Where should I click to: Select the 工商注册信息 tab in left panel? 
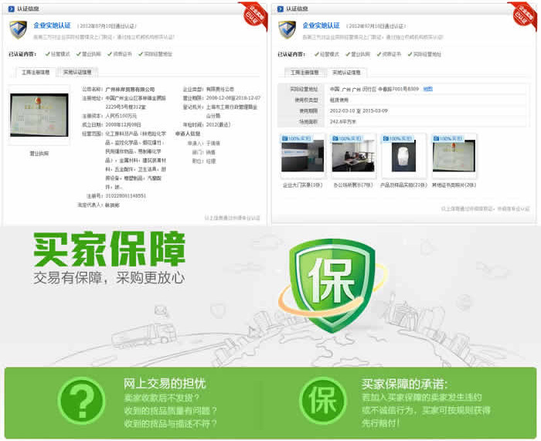pyautogui.click(x=36, y=72)
